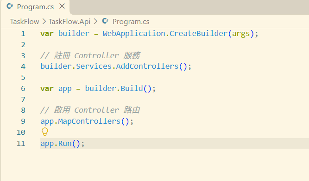Image resolution: width=309 pixels, height=181 pixels.
Task: Click "args" parameter on line 1
Action: pyautogui.click(x=241, y=34)
